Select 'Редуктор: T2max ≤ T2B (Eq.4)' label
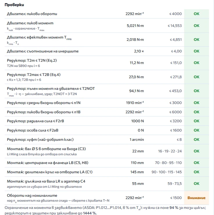This screenshot has height=215, width=214. coord(34,74)
